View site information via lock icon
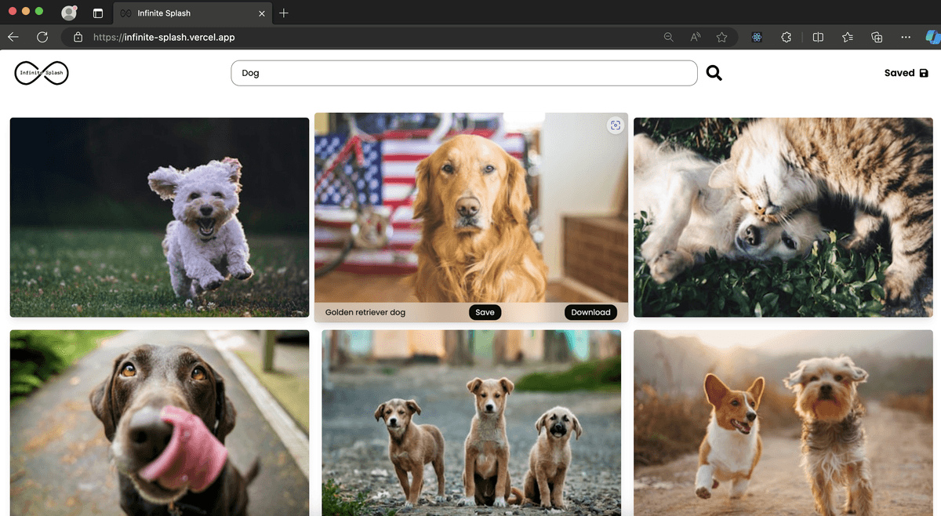The image size is (941, 516). (78, 37)
